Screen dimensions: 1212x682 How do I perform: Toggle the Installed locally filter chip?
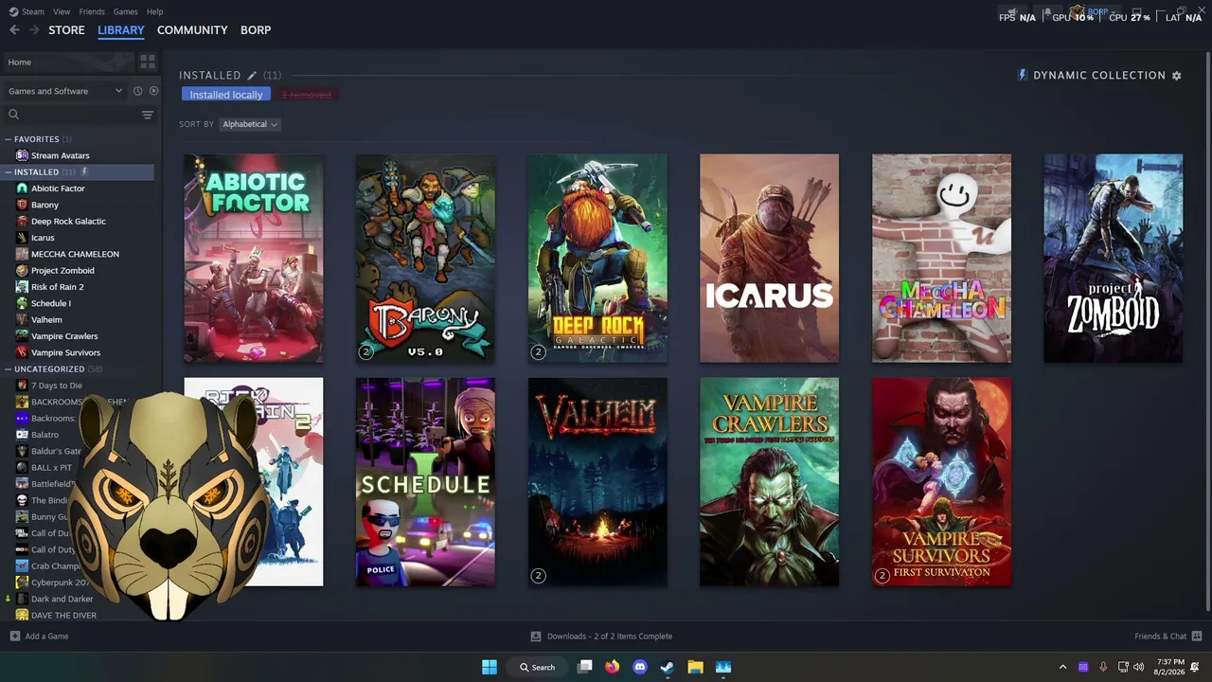pos(226,95)
